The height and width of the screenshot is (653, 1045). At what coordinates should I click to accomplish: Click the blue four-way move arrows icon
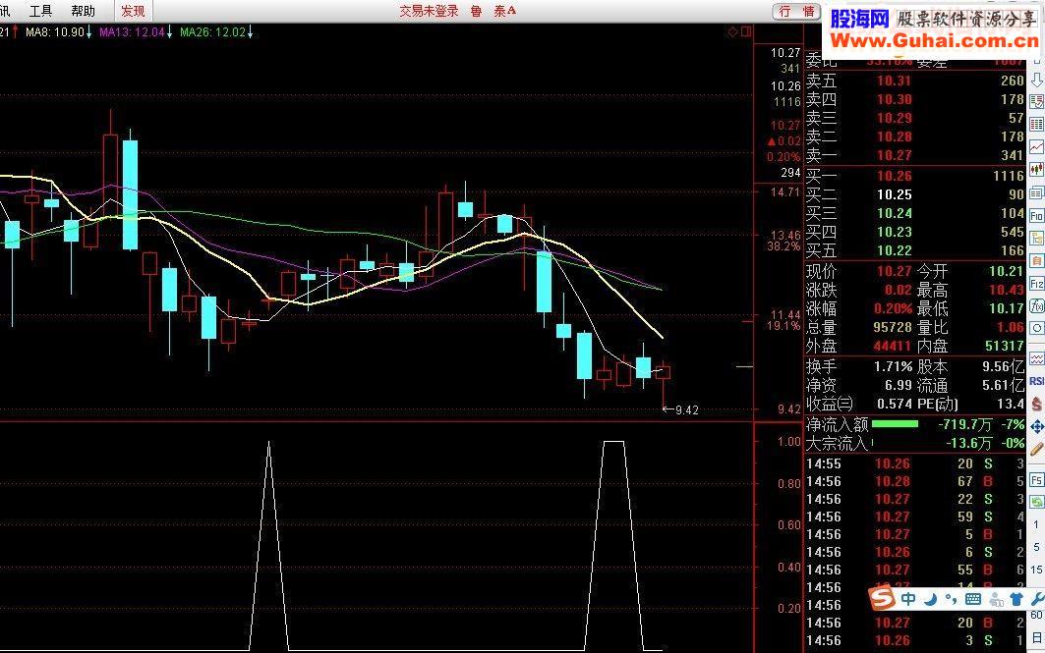point(1037,427)
